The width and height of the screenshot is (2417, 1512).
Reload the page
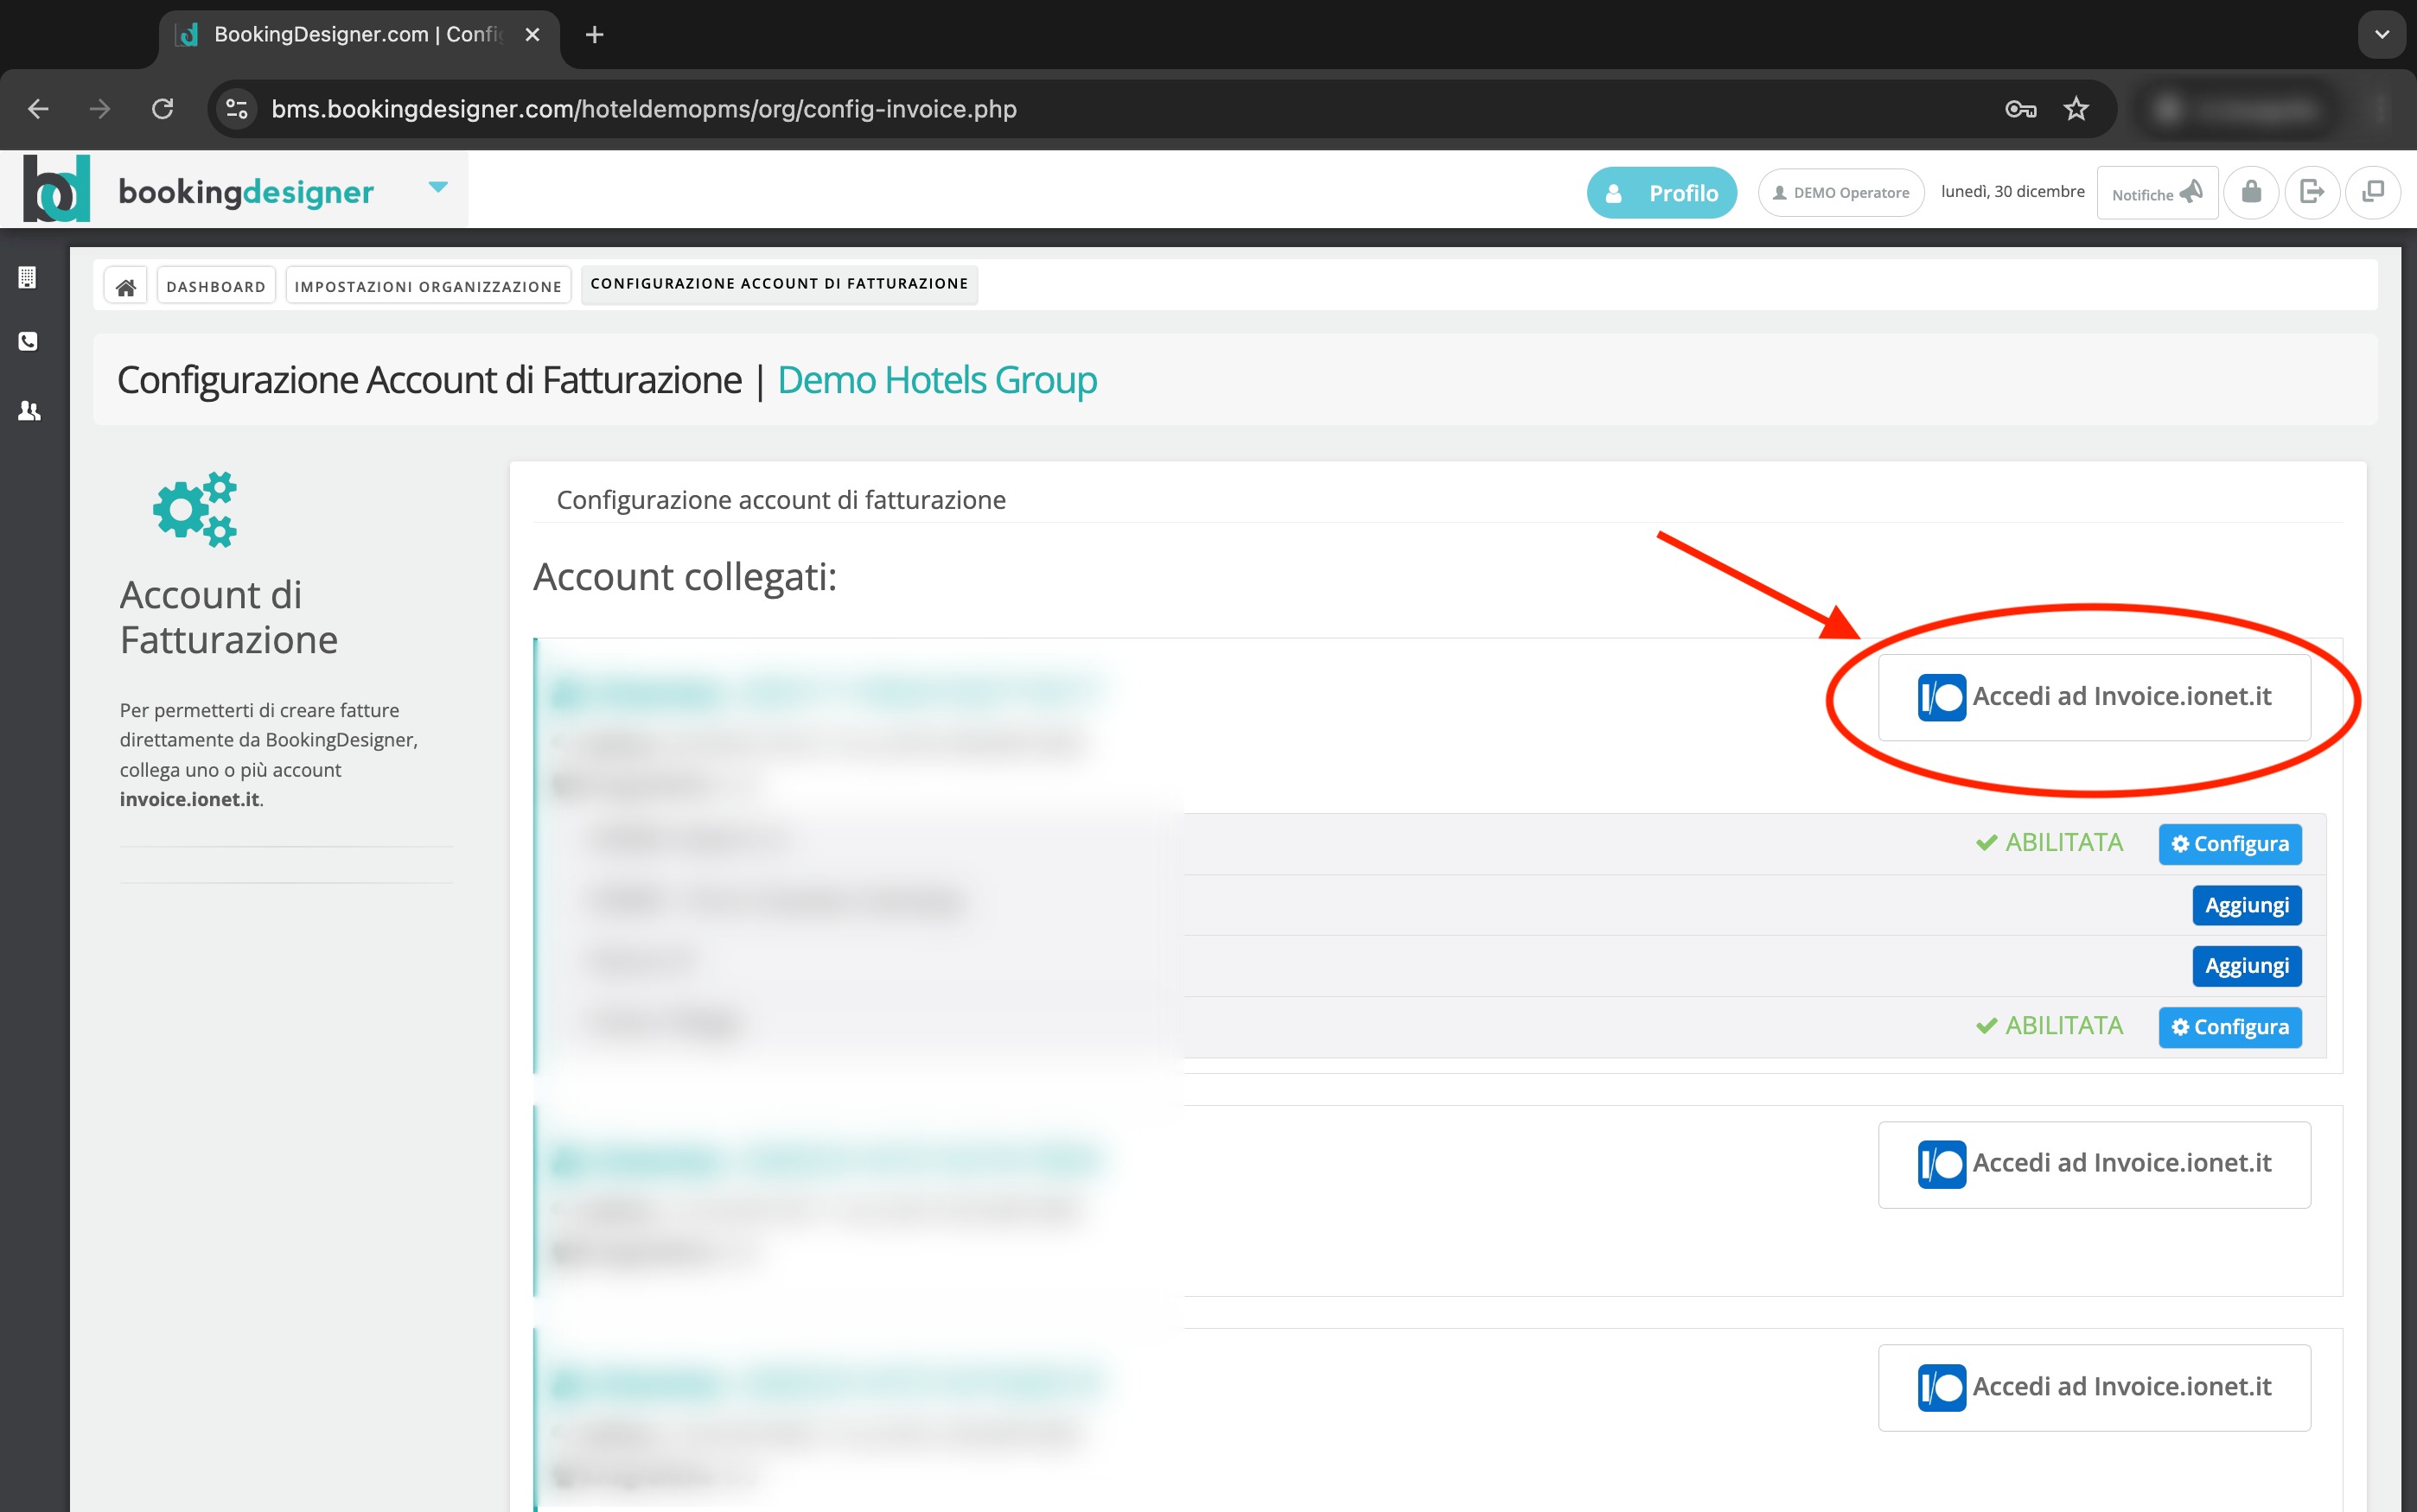click(163, 109)
